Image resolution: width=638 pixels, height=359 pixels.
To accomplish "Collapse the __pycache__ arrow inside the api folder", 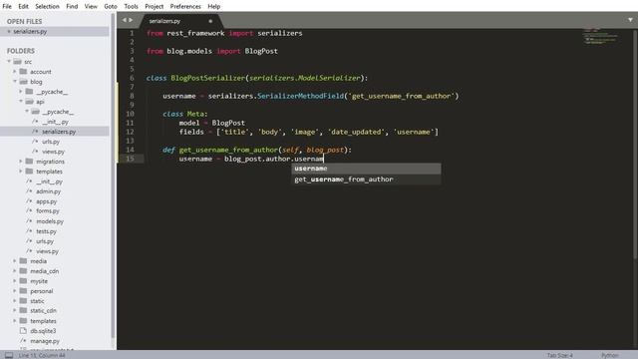I will [27, 111].
